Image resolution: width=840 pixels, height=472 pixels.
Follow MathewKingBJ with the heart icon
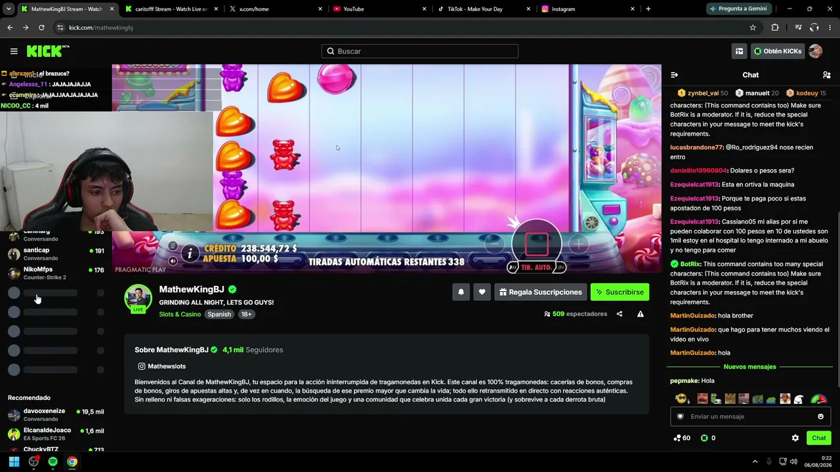click(482, 292)
